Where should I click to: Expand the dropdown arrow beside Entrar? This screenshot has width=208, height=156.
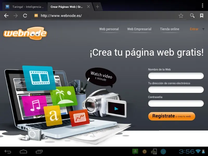coord(203,29)
